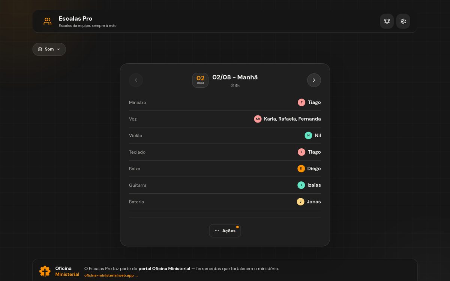Click the Escalas Pro title
Image resolution: width=450 pixels, height=281 pixels.
click(75, 18)
